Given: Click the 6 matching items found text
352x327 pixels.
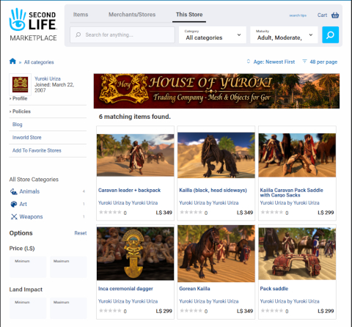Looking at the screenshot, I should pyautogui.click(x=135, y=117).
